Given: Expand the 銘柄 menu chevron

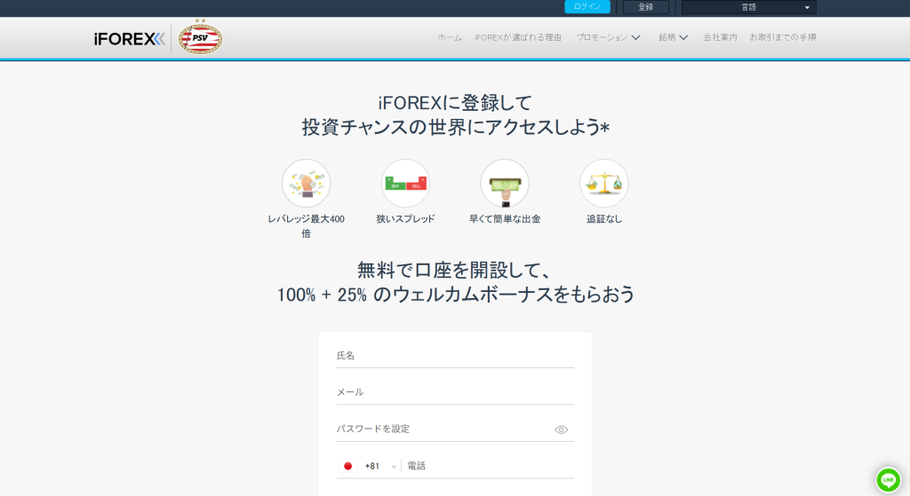Looking at the screenshot, I should tap(683, 37).
